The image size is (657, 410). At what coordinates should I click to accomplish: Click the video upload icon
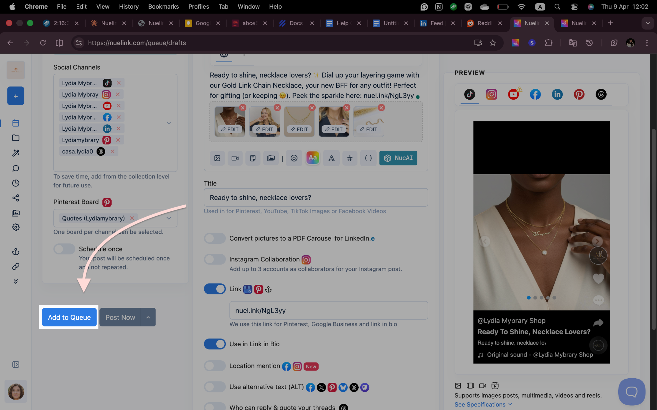(235, 158)
